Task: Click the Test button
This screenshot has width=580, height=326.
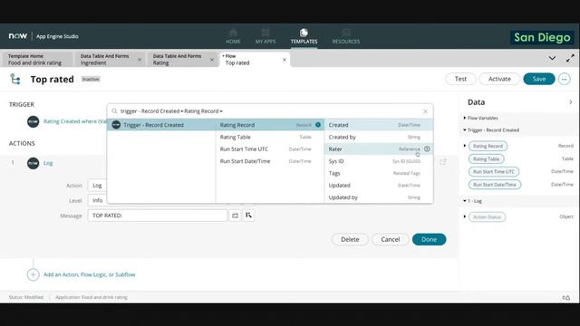Action: point(460,79)
